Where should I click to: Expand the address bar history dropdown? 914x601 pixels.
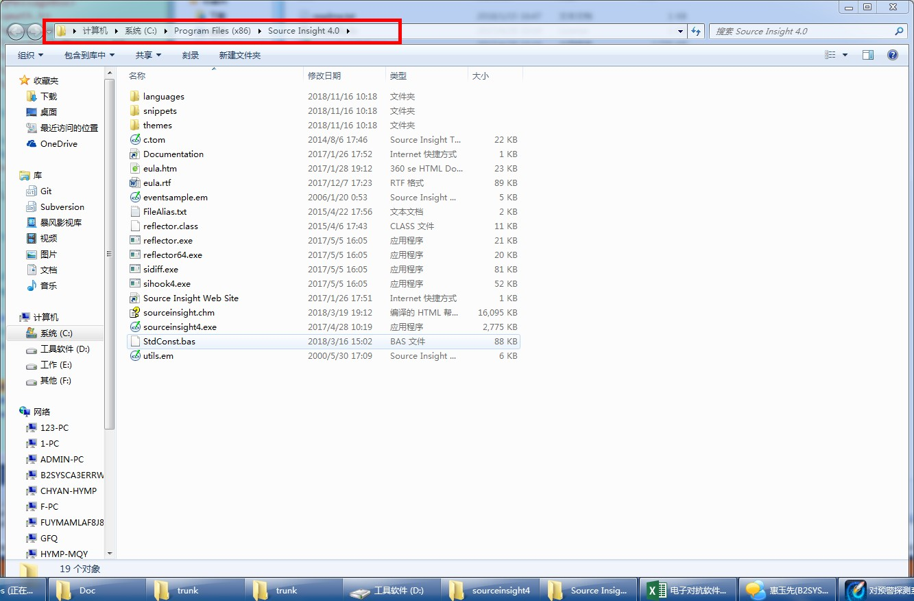click(680, 31)
